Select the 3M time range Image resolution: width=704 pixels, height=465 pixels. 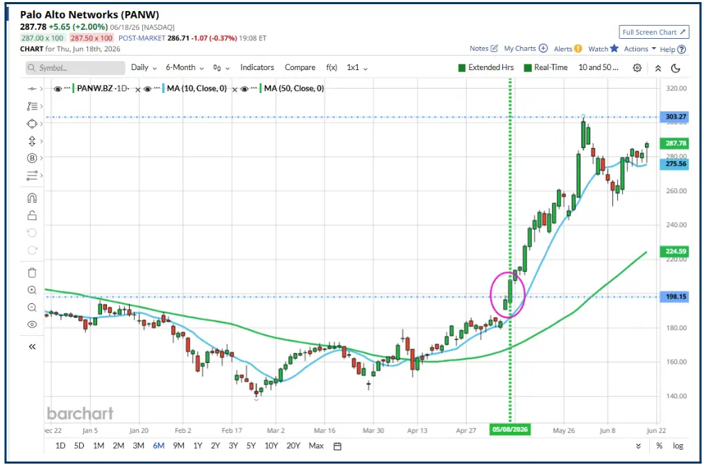138,446
